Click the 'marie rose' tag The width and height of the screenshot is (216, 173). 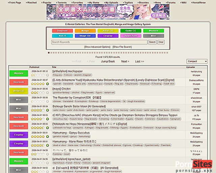(x=73, y=145)
